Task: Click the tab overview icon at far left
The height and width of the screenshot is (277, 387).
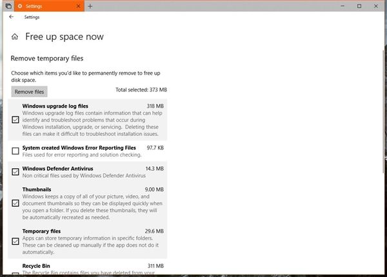Action: click(x=6, y=6)
